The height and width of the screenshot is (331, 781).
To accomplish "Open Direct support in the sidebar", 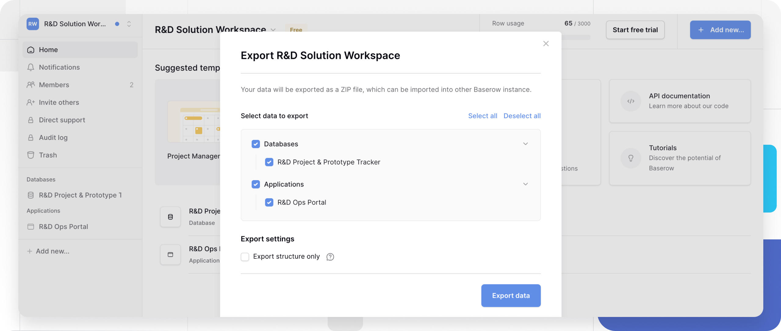I will point(80,120).
